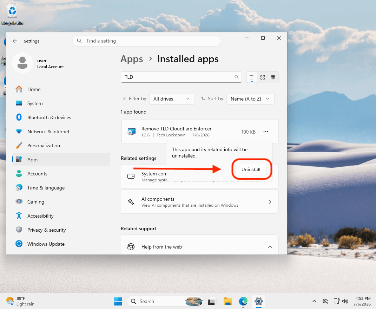This screenshot has height=309, width=376.
Task: Click the Personalization paintbrush icon
Action: click(19, 145)
